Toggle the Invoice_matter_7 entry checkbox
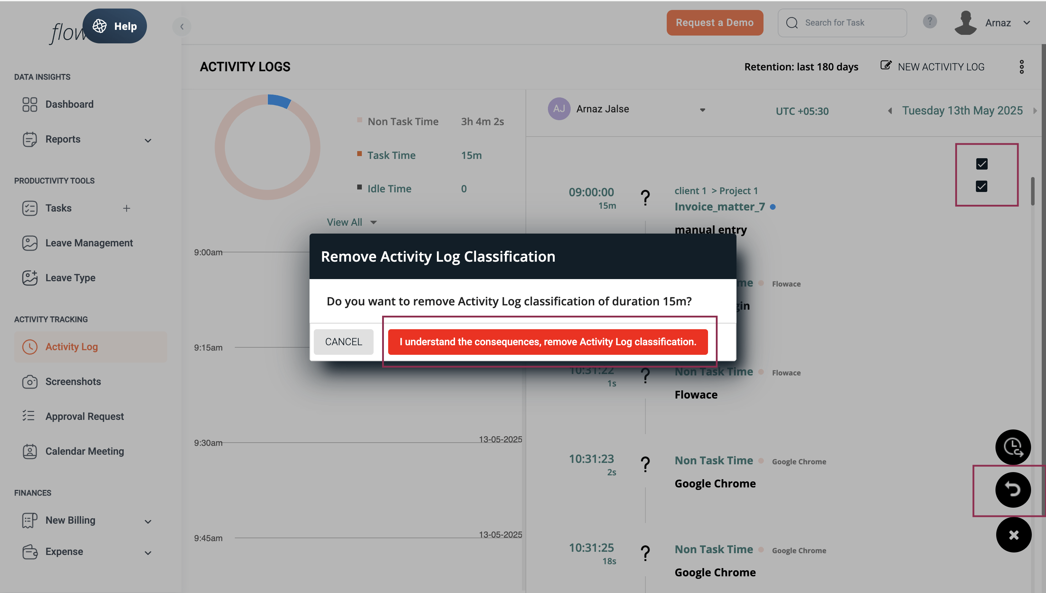Viewport: 1046px width, 593px height. pyautogui.click(x=982, y=187)
